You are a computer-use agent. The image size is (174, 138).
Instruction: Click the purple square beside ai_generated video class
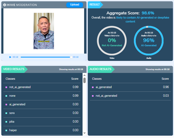point(6,105)
